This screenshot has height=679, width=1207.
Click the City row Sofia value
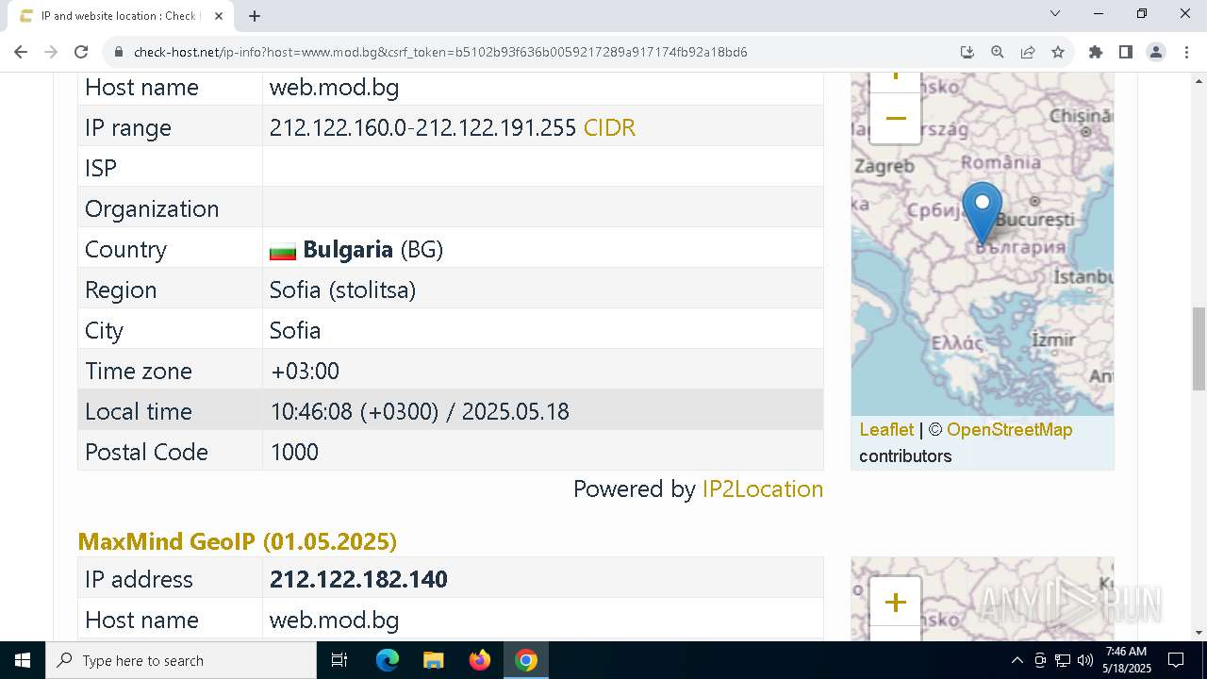(x=295, y=330)
